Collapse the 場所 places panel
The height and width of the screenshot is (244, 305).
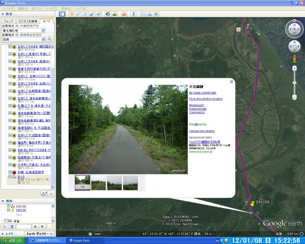(x=3, y=201)
